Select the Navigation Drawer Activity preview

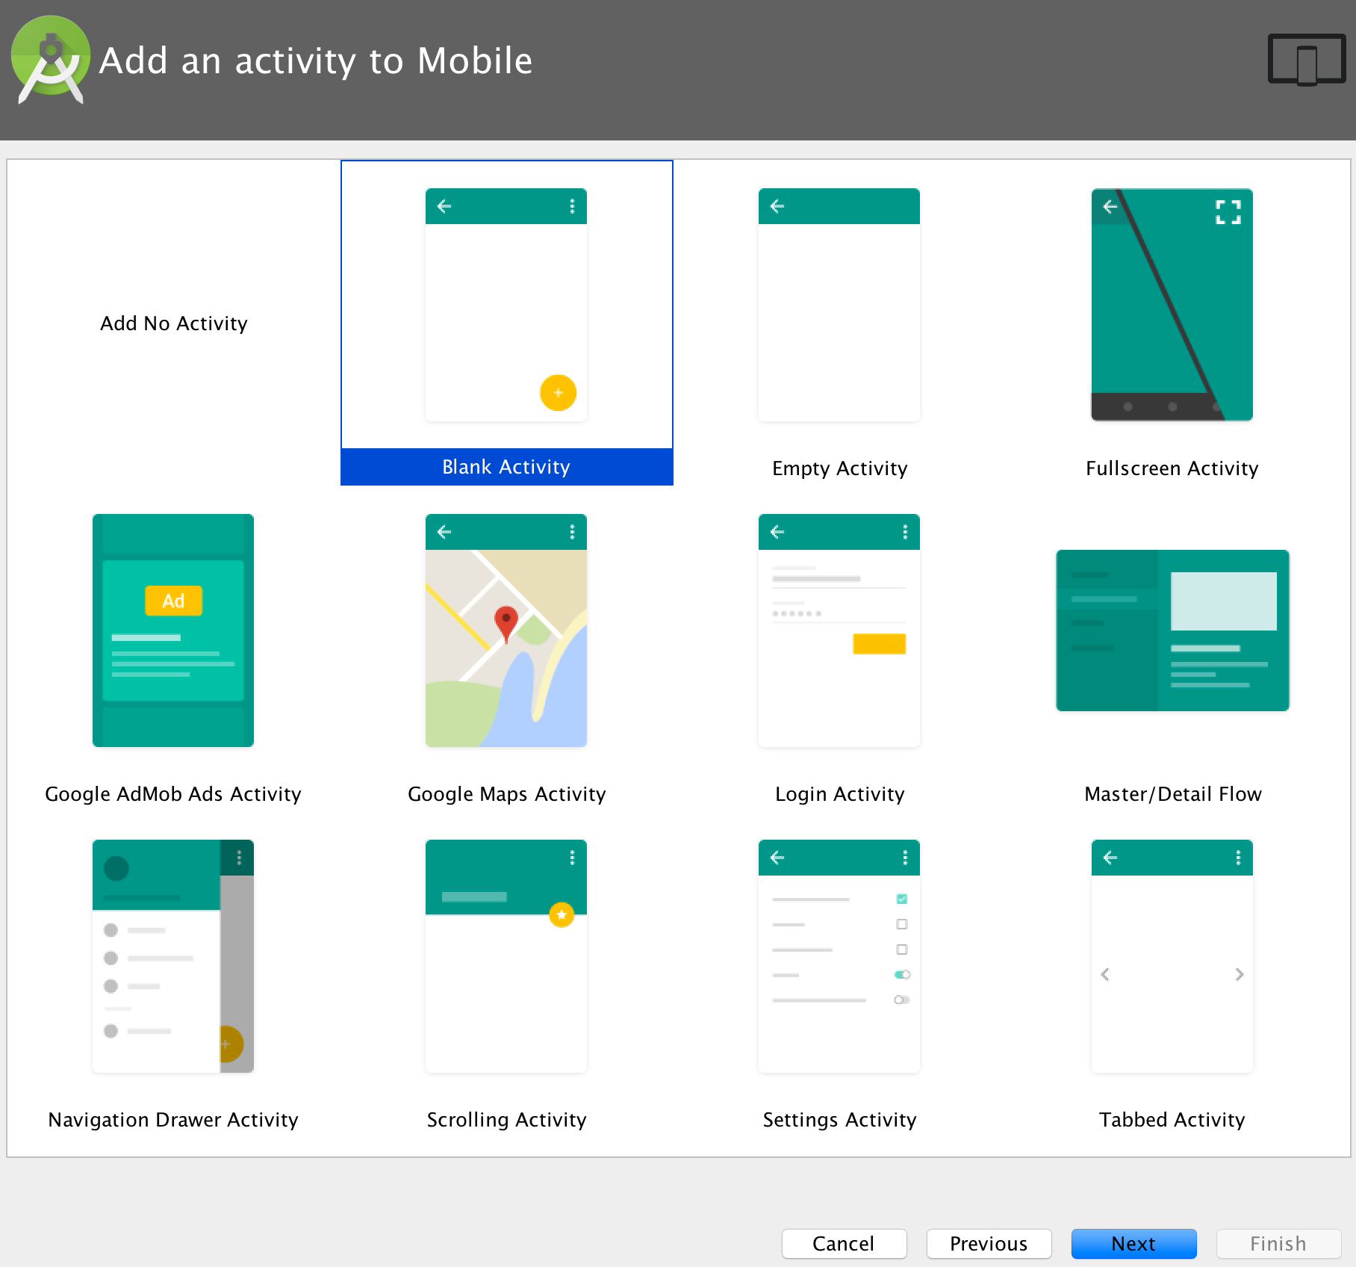click(x=173, y=956)
